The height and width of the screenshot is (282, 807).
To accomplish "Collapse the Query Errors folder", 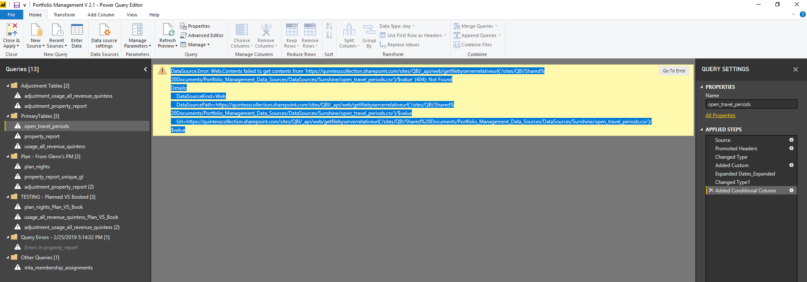I will 8,237.
